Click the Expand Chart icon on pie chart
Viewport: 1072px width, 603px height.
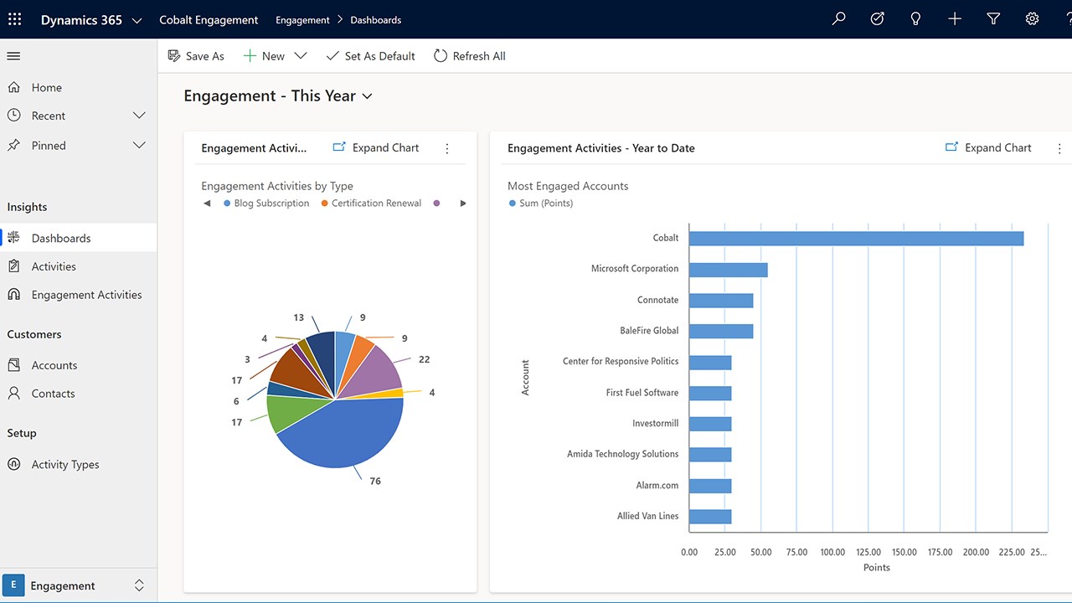tap(339, 147)
